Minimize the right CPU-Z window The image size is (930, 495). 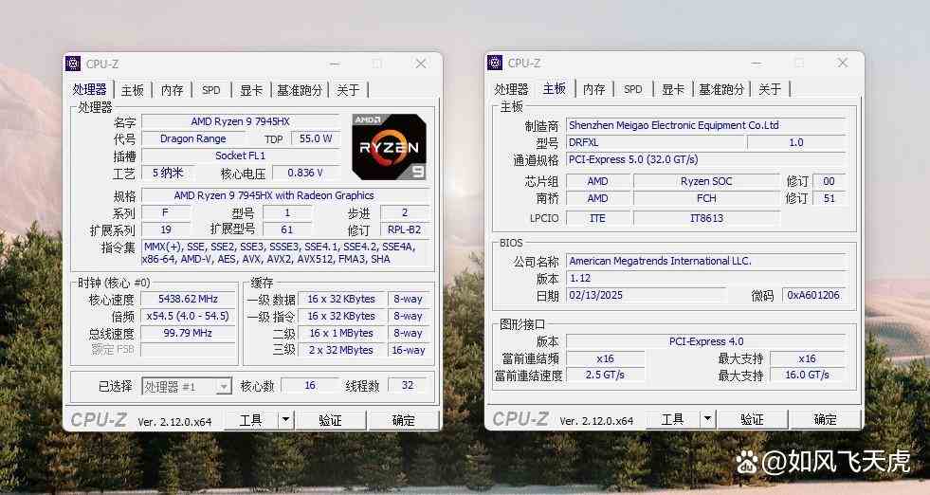pos(757,63)
